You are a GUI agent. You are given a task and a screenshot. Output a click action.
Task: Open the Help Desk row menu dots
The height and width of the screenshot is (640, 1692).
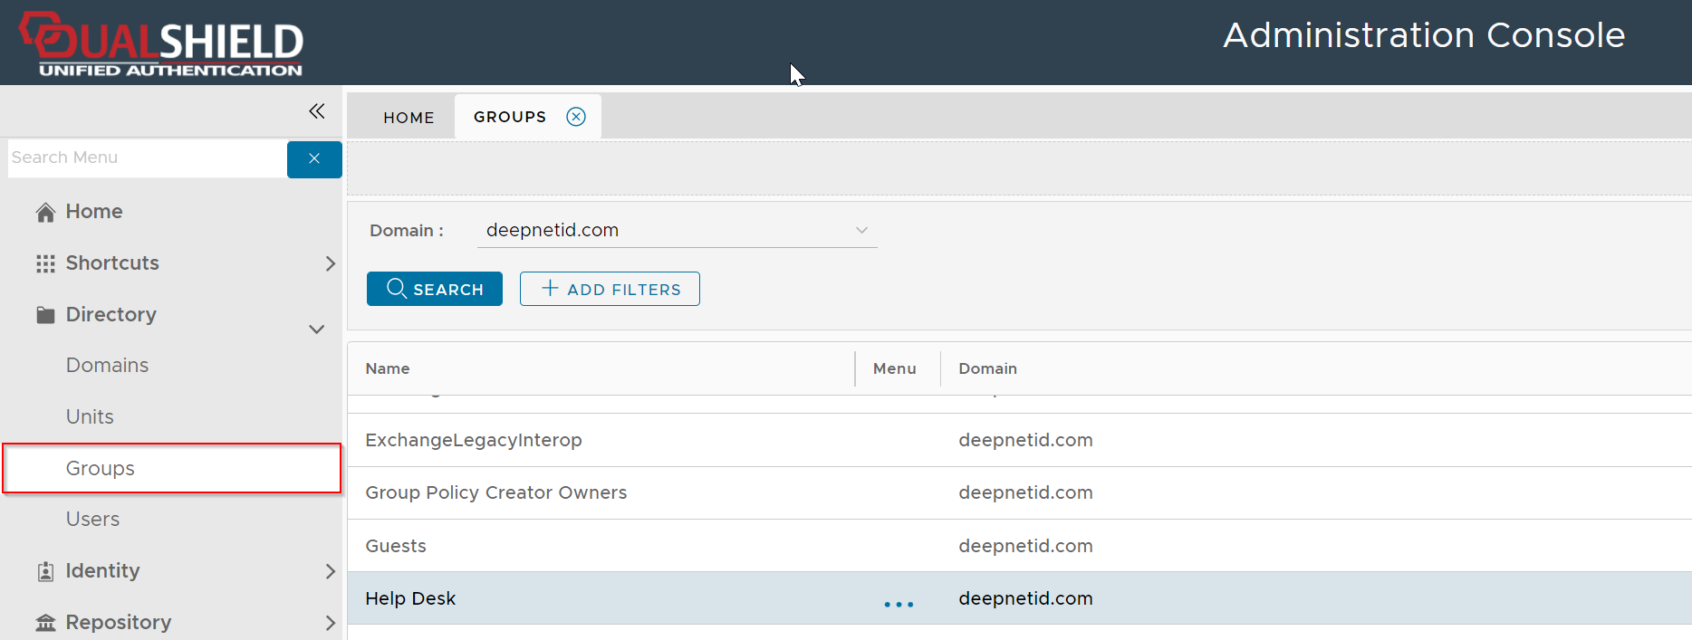pyautogui.click(x=899, y=603)
